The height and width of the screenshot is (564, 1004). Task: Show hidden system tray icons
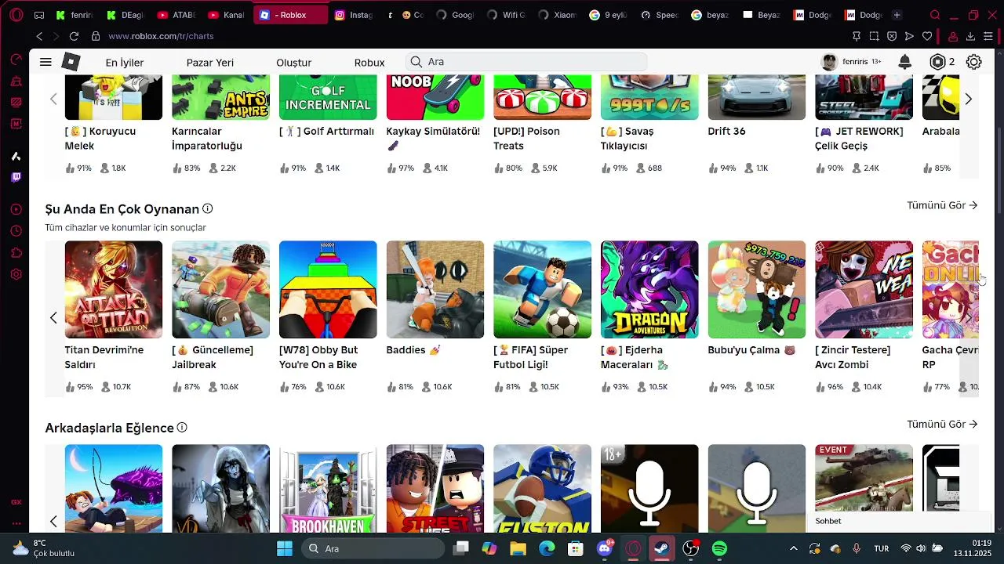tap(793, 549)
